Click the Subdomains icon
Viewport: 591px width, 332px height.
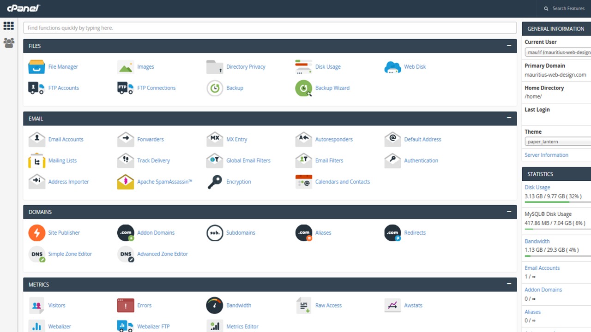click(215, 233)
